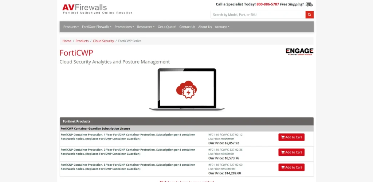Click the FortiCWP page title
Screen dimensions: 373x182
click(76, 52)
